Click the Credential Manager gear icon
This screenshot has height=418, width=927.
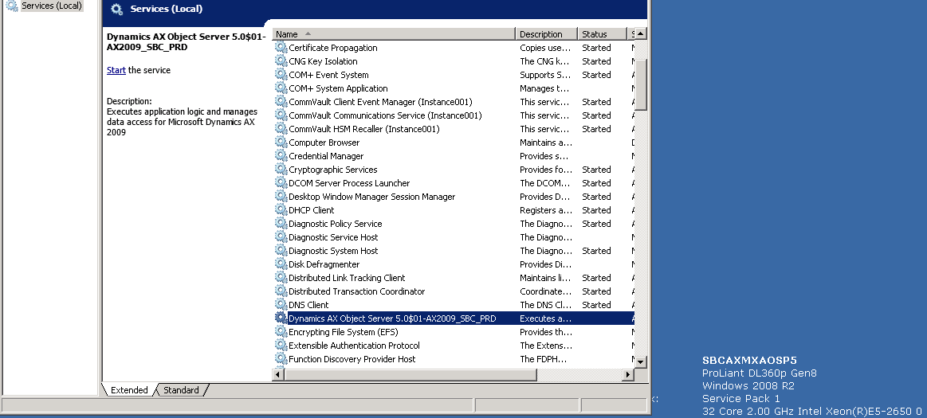[x=281, y=156]
